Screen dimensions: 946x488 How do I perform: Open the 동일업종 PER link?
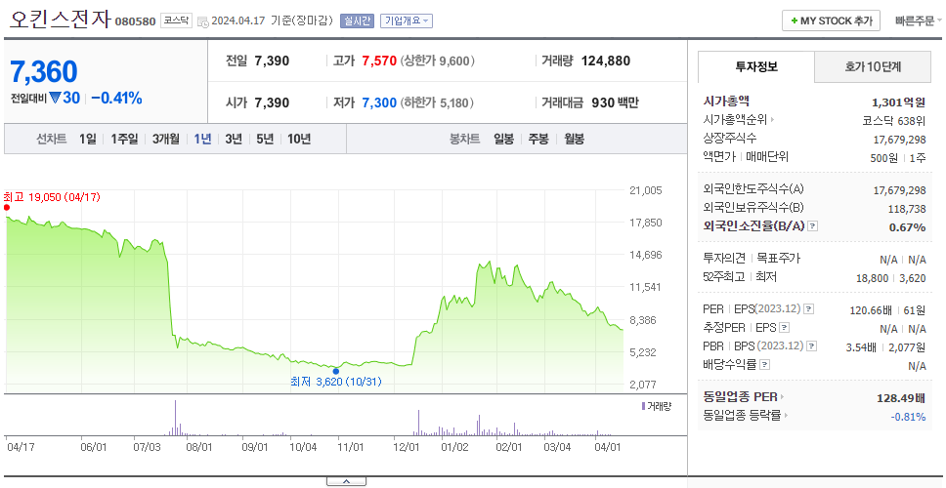click(x=740, y=397)
